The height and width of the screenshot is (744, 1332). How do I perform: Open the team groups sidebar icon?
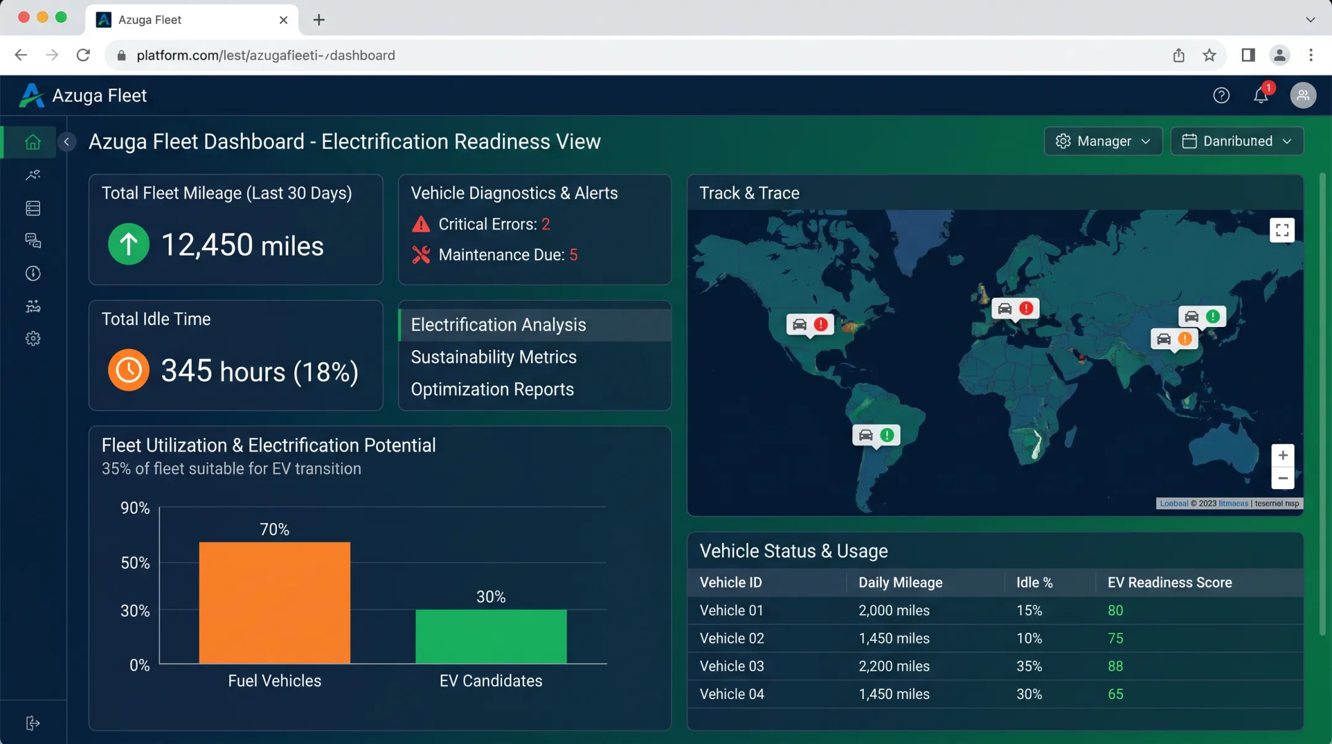[x=33, y=306]
